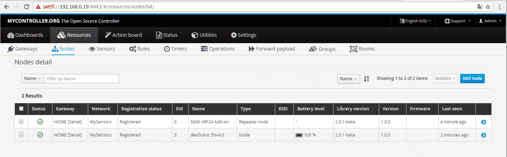
Task: Select the Resources menu
Action: (x=74, y=35)
